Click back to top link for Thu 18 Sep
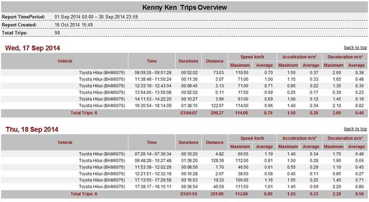Screen dimensions: 369x202 click(355, 129)
